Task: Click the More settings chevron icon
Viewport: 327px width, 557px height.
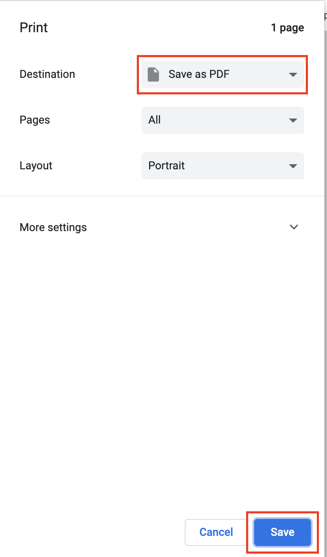Action: [294, 227]
